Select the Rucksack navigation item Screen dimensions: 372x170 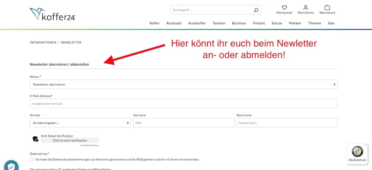174,23
